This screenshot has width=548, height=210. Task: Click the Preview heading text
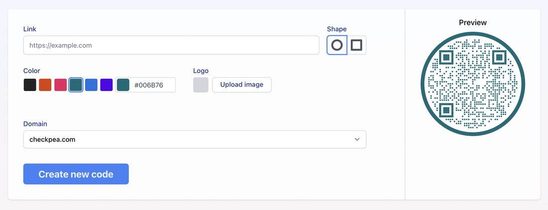(472, 22)
